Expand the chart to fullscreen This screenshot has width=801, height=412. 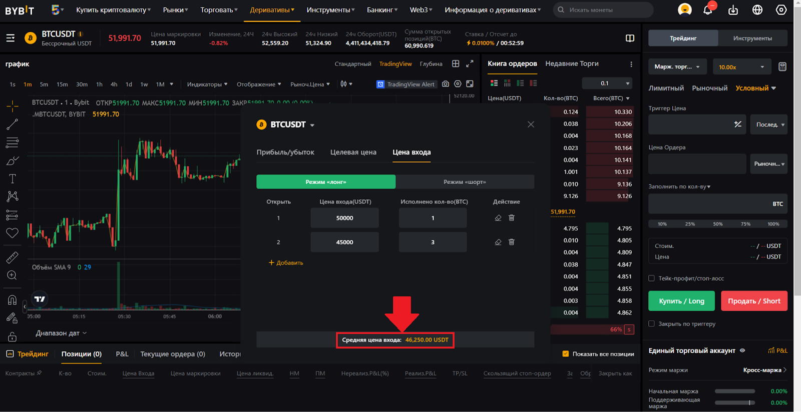pyautogui.click(x=470, y=64)
